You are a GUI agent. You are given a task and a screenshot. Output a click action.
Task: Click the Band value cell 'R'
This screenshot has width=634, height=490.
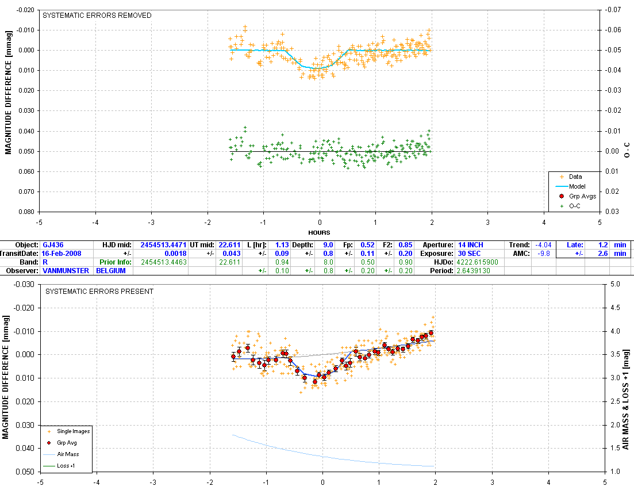[45, 262]
